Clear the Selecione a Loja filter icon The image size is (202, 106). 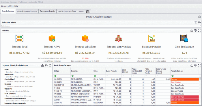click(196, 22)
